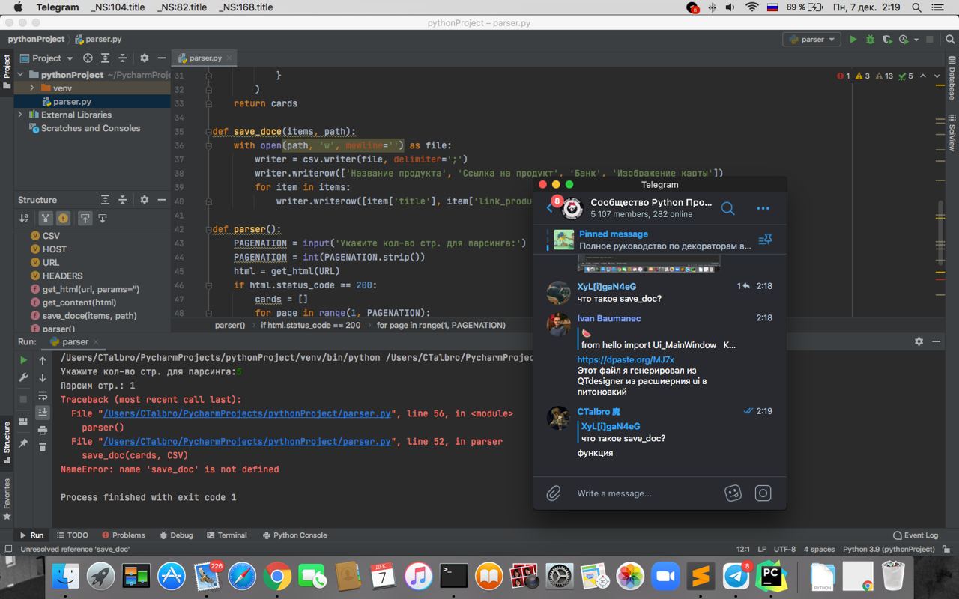Open the Python Console tab
Image resolution: width=959 pixels, height=599 pixels.
(294, 535)
